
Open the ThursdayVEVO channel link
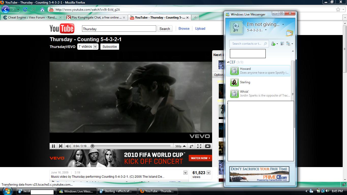(x=62, y=47)
